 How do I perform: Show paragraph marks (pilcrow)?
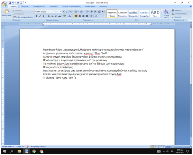click(x=103, y=12)
